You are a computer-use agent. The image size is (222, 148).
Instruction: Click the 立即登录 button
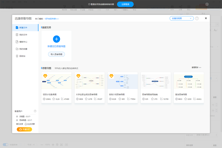pyautogui.click(x=125, y=4)
